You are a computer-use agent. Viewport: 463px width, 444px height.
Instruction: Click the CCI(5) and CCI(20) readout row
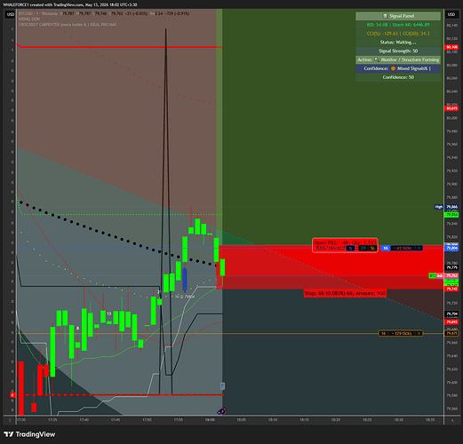398,34
